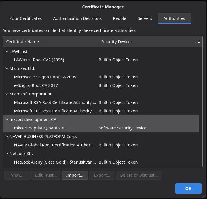207x199 pixels.
Task: Select e-Szigno Root CA 2017 certificate
Action: tap(101, 85)
